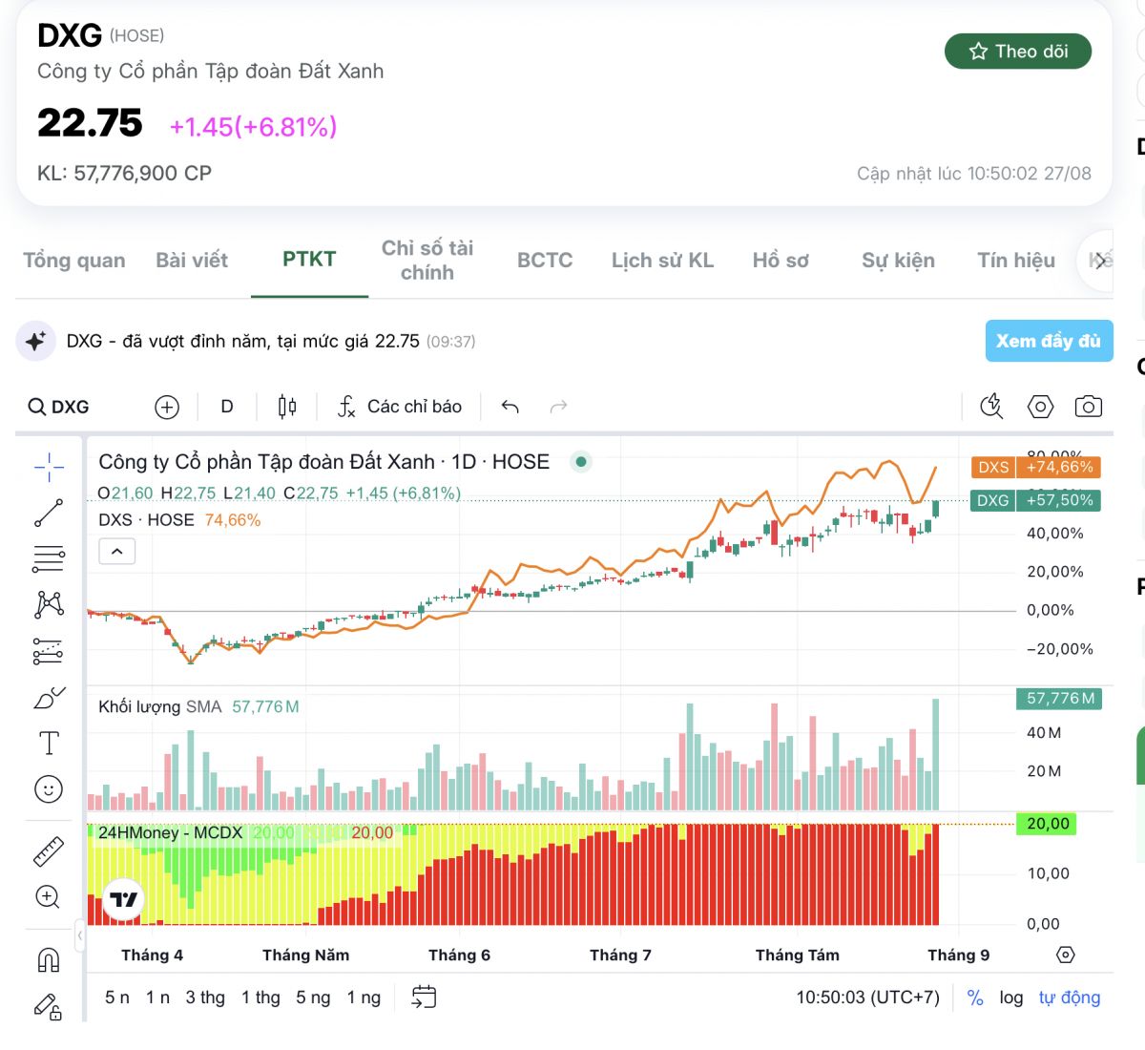Open Các chỉ báo indicators menu
1145x1050 pixels.
click(x=400, y=407)
